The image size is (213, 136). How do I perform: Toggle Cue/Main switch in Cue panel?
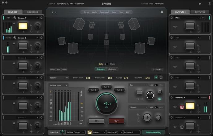pyautogui.click(x=156, y=85)
